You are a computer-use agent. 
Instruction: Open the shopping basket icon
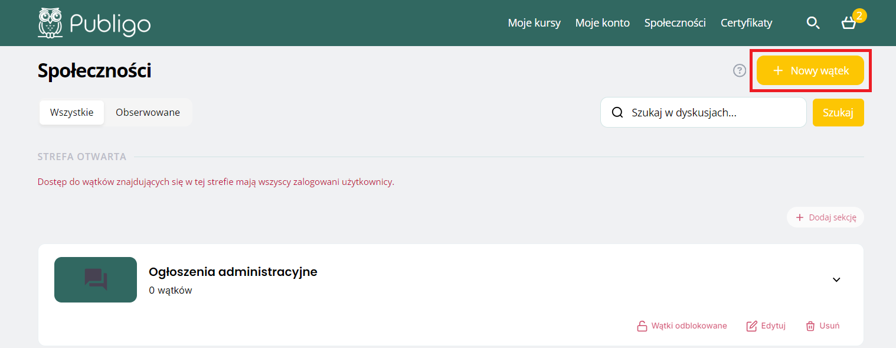tap(849, 24)
